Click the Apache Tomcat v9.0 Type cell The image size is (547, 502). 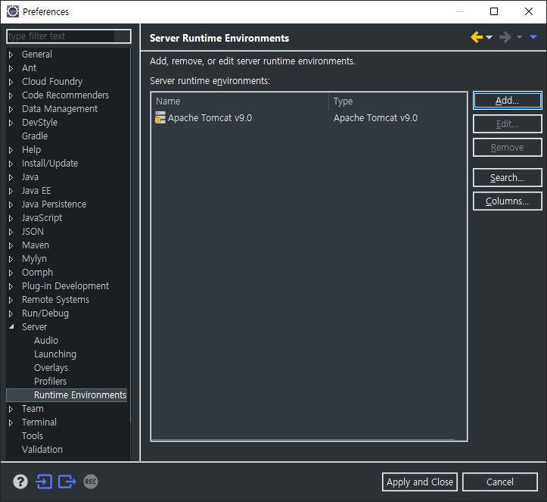coord(375,118)
